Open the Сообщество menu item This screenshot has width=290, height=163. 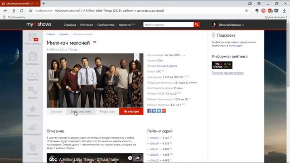[106, 25]
